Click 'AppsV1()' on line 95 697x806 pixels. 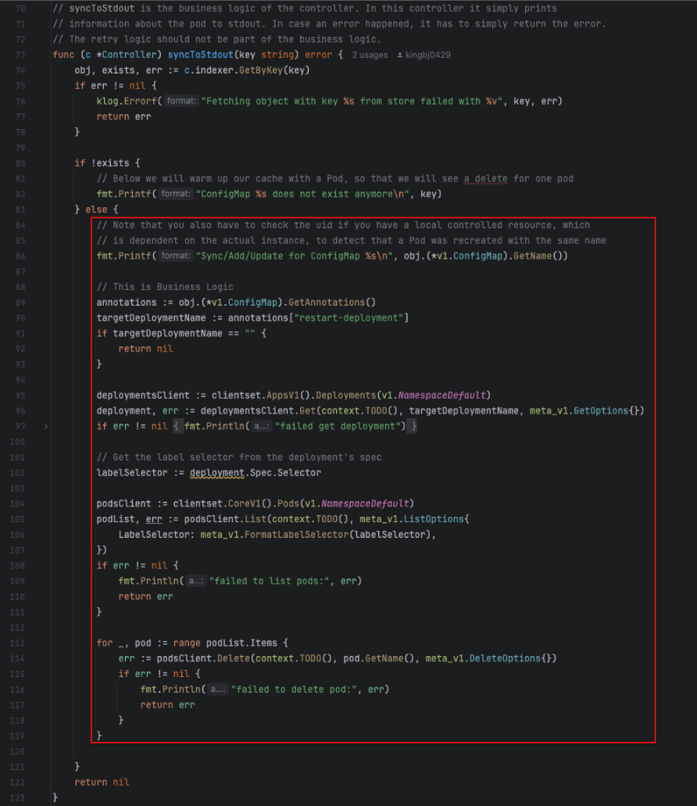tap(288, 396)
